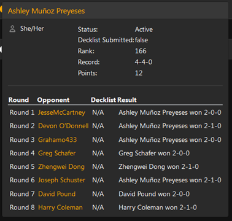Open the Ashley Muñoz Preyeses player title
Screen dimensions: 232x221
(46, 11)
